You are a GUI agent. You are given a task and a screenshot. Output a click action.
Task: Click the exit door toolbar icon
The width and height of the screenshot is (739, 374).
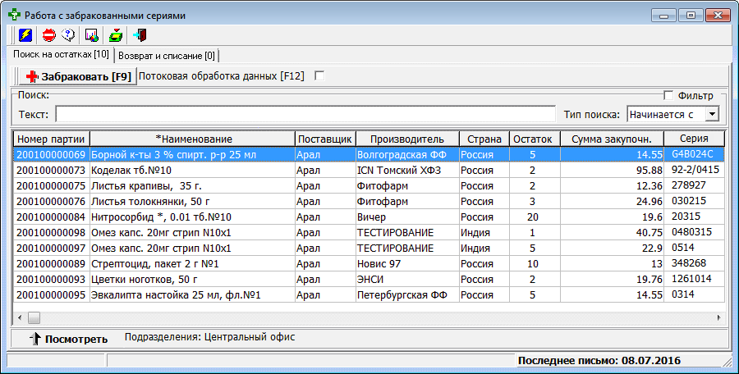(x=140, y=35)
